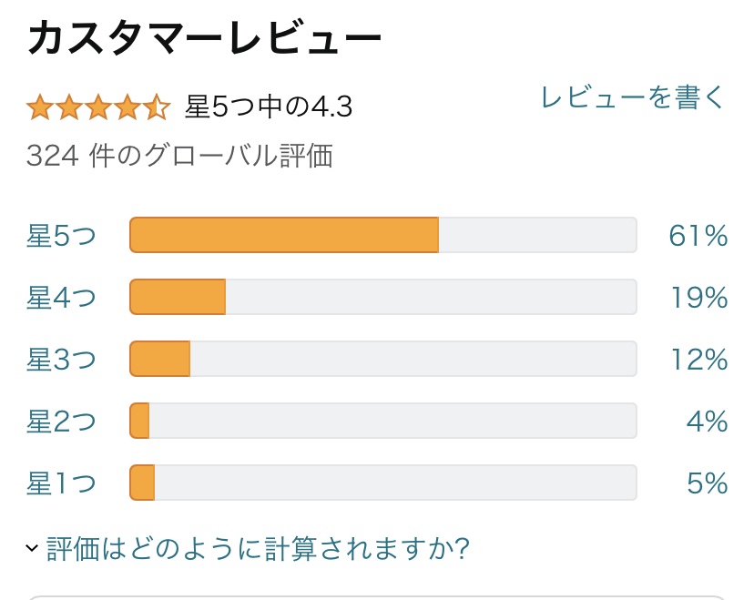The height and width of the screenshot is (600, 754).
Task: Select the 星3つ rating filter label
Action: click(x=61, y=359)
